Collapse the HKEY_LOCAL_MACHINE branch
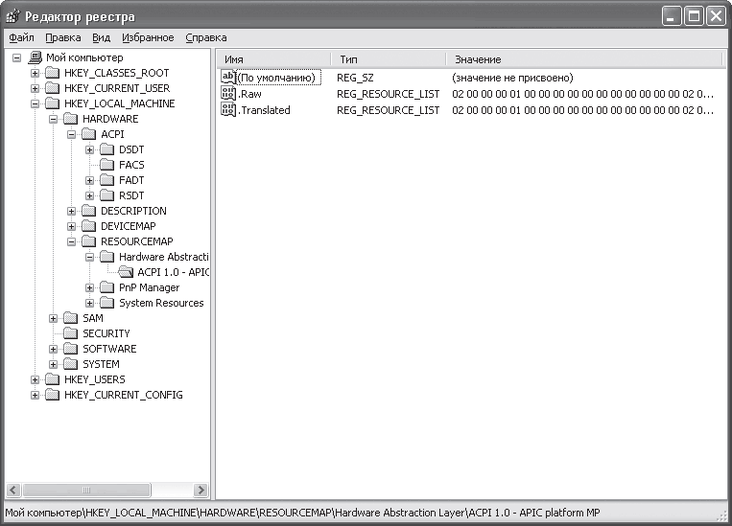Image resolution: width=732 pixels, height=526 pixels. [x=35, y=104]
